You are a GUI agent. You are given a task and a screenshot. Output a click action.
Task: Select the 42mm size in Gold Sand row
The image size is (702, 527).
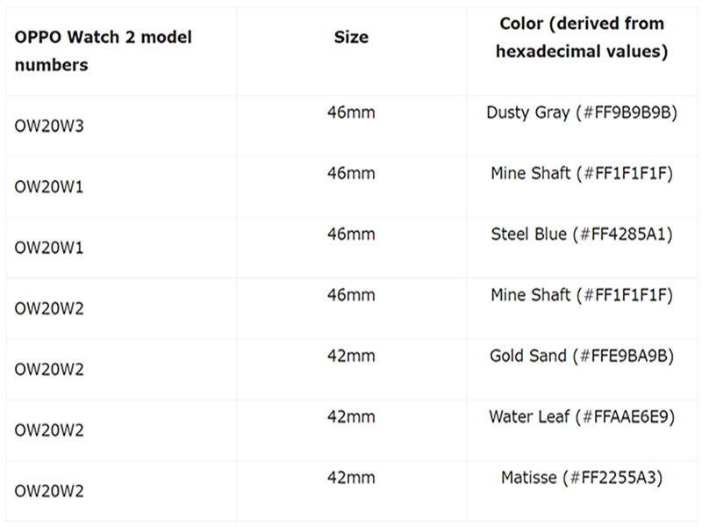click(x=352, y=357)
